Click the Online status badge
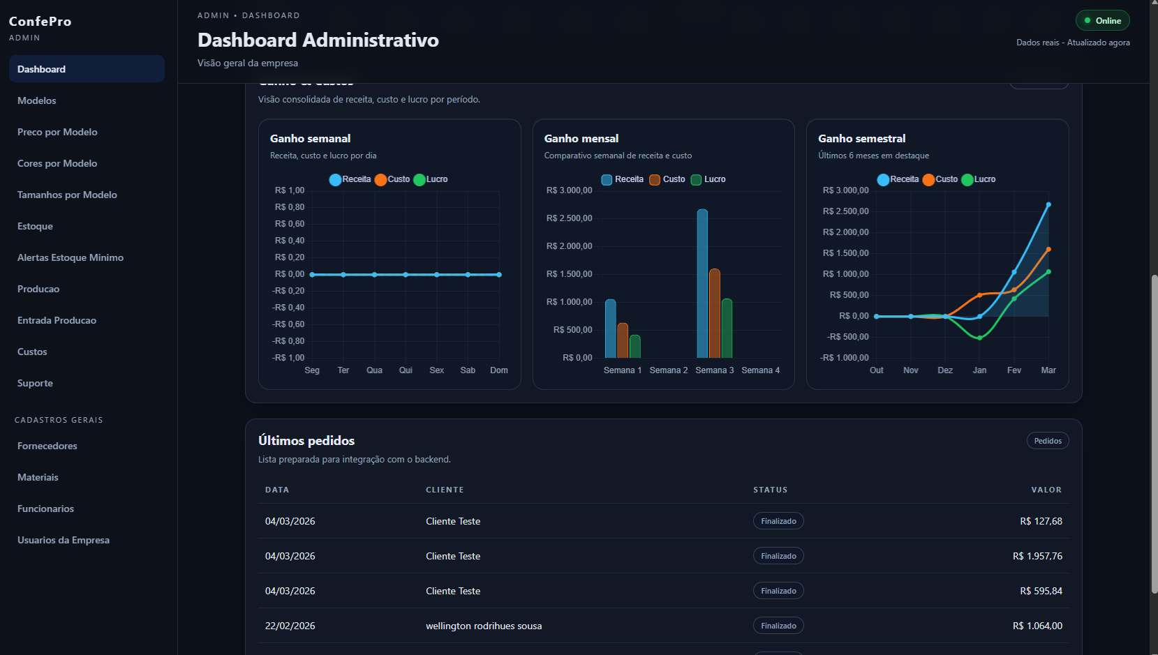Viewport: 1158px width, 655px height. 1102,20
